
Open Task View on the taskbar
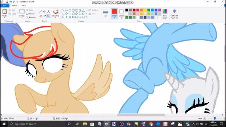pyautogui.click(x=77, y=124)
